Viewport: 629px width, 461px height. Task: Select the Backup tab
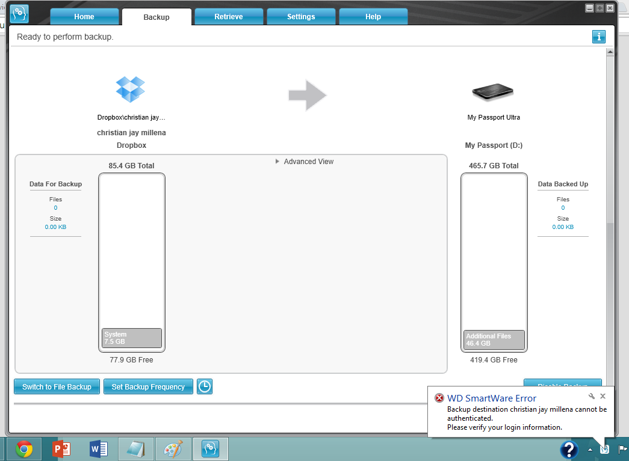click(156, 17)
